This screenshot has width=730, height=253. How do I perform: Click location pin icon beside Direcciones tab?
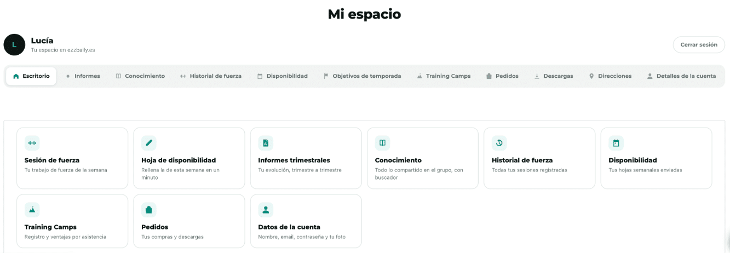pos(591,76)
